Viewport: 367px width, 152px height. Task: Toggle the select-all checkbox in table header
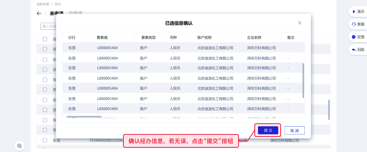[45, 39]
